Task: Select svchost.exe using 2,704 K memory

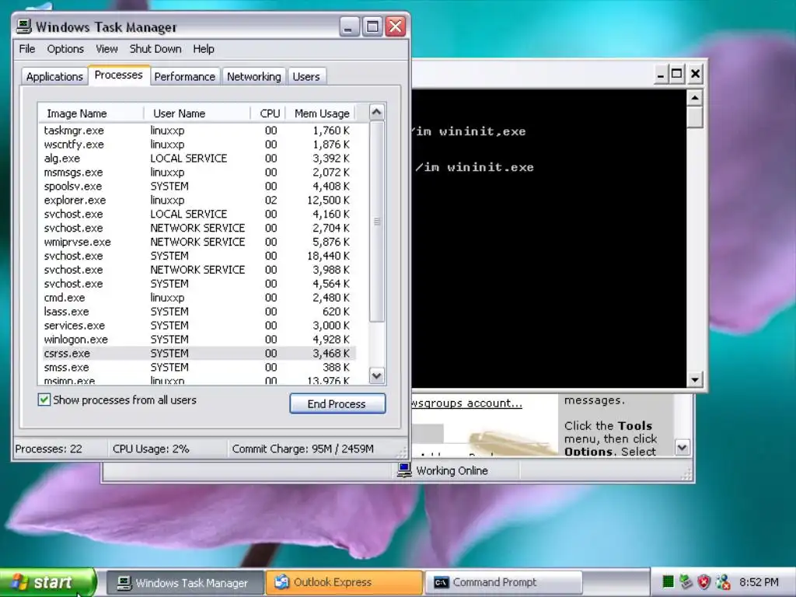Action: pyautogui.click(x=199, y=228)
